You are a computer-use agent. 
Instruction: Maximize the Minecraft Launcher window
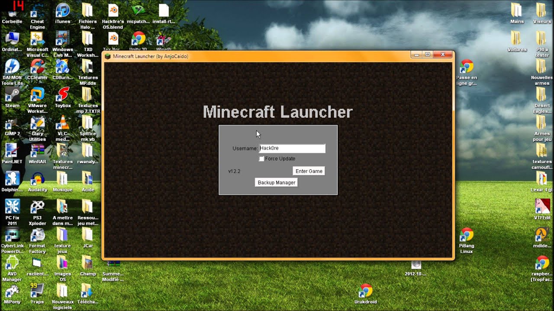(x=428, y=54)
